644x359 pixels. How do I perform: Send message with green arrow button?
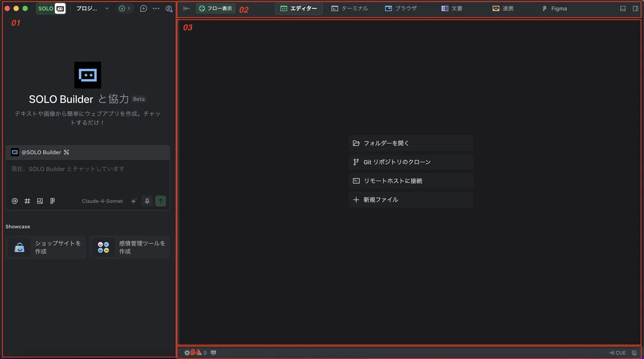[160, 201]
